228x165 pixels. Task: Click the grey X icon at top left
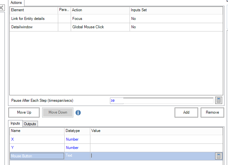[x=2, y=7]
